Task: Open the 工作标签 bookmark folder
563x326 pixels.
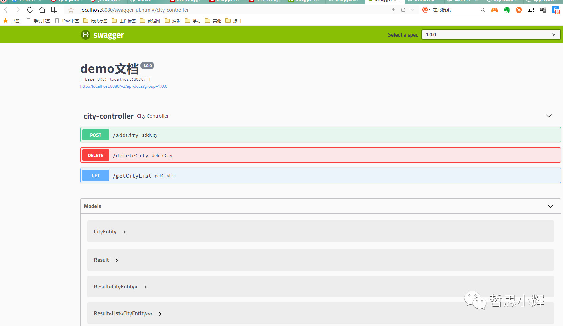Action: coord(124,21)
